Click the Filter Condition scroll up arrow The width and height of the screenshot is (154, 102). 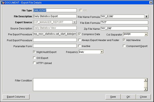click(x=145, y=80)
